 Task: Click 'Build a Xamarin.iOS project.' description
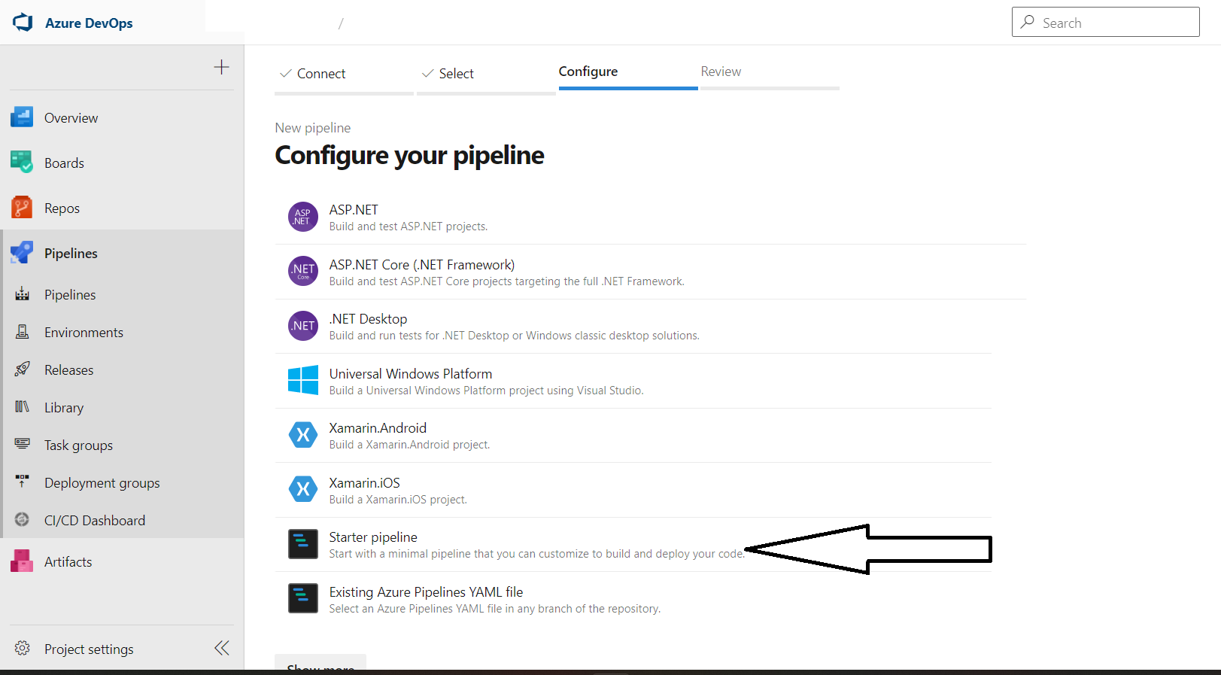(398, 500)
